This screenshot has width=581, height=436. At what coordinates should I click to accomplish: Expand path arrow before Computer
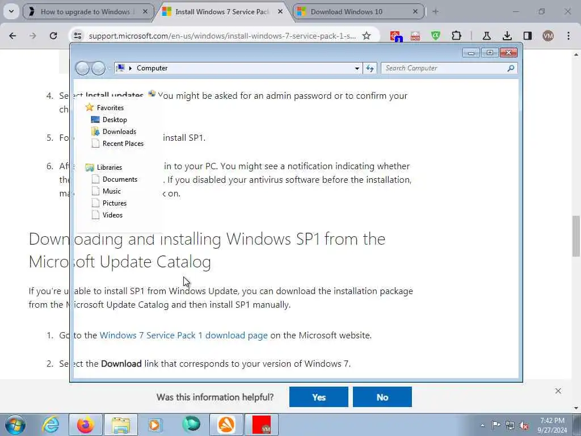click(x=130, y=68)
